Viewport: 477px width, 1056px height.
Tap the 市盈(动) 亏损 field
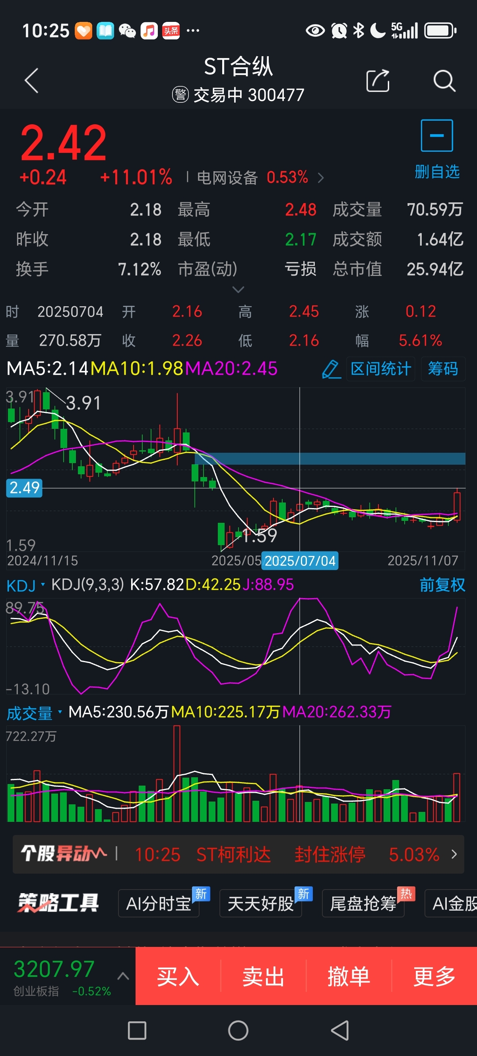(x=247, y=269)
